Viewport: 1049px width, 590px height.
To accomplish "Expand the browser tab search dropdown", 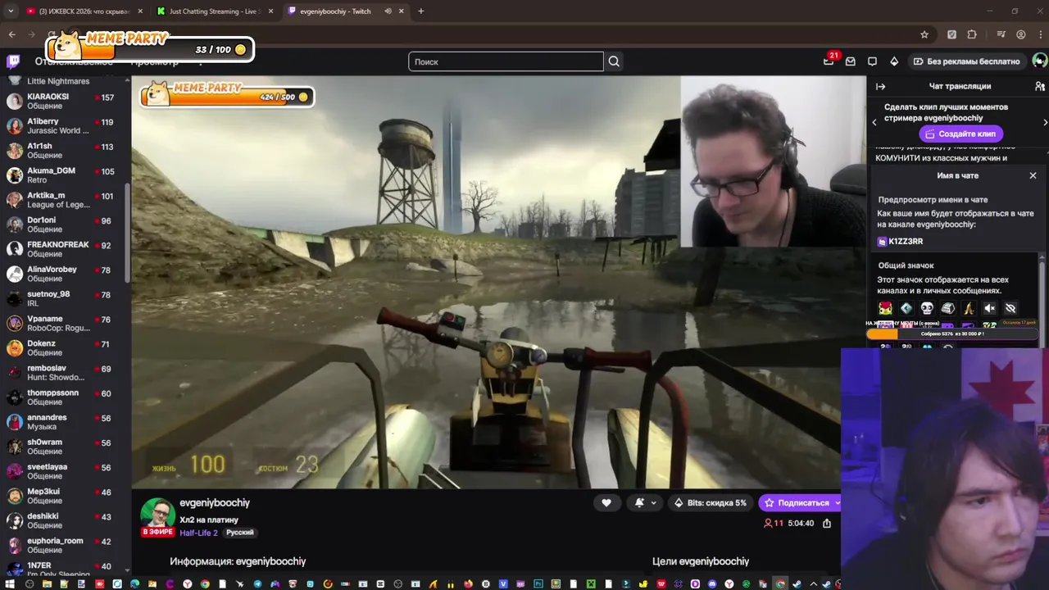I will point(10,11).
